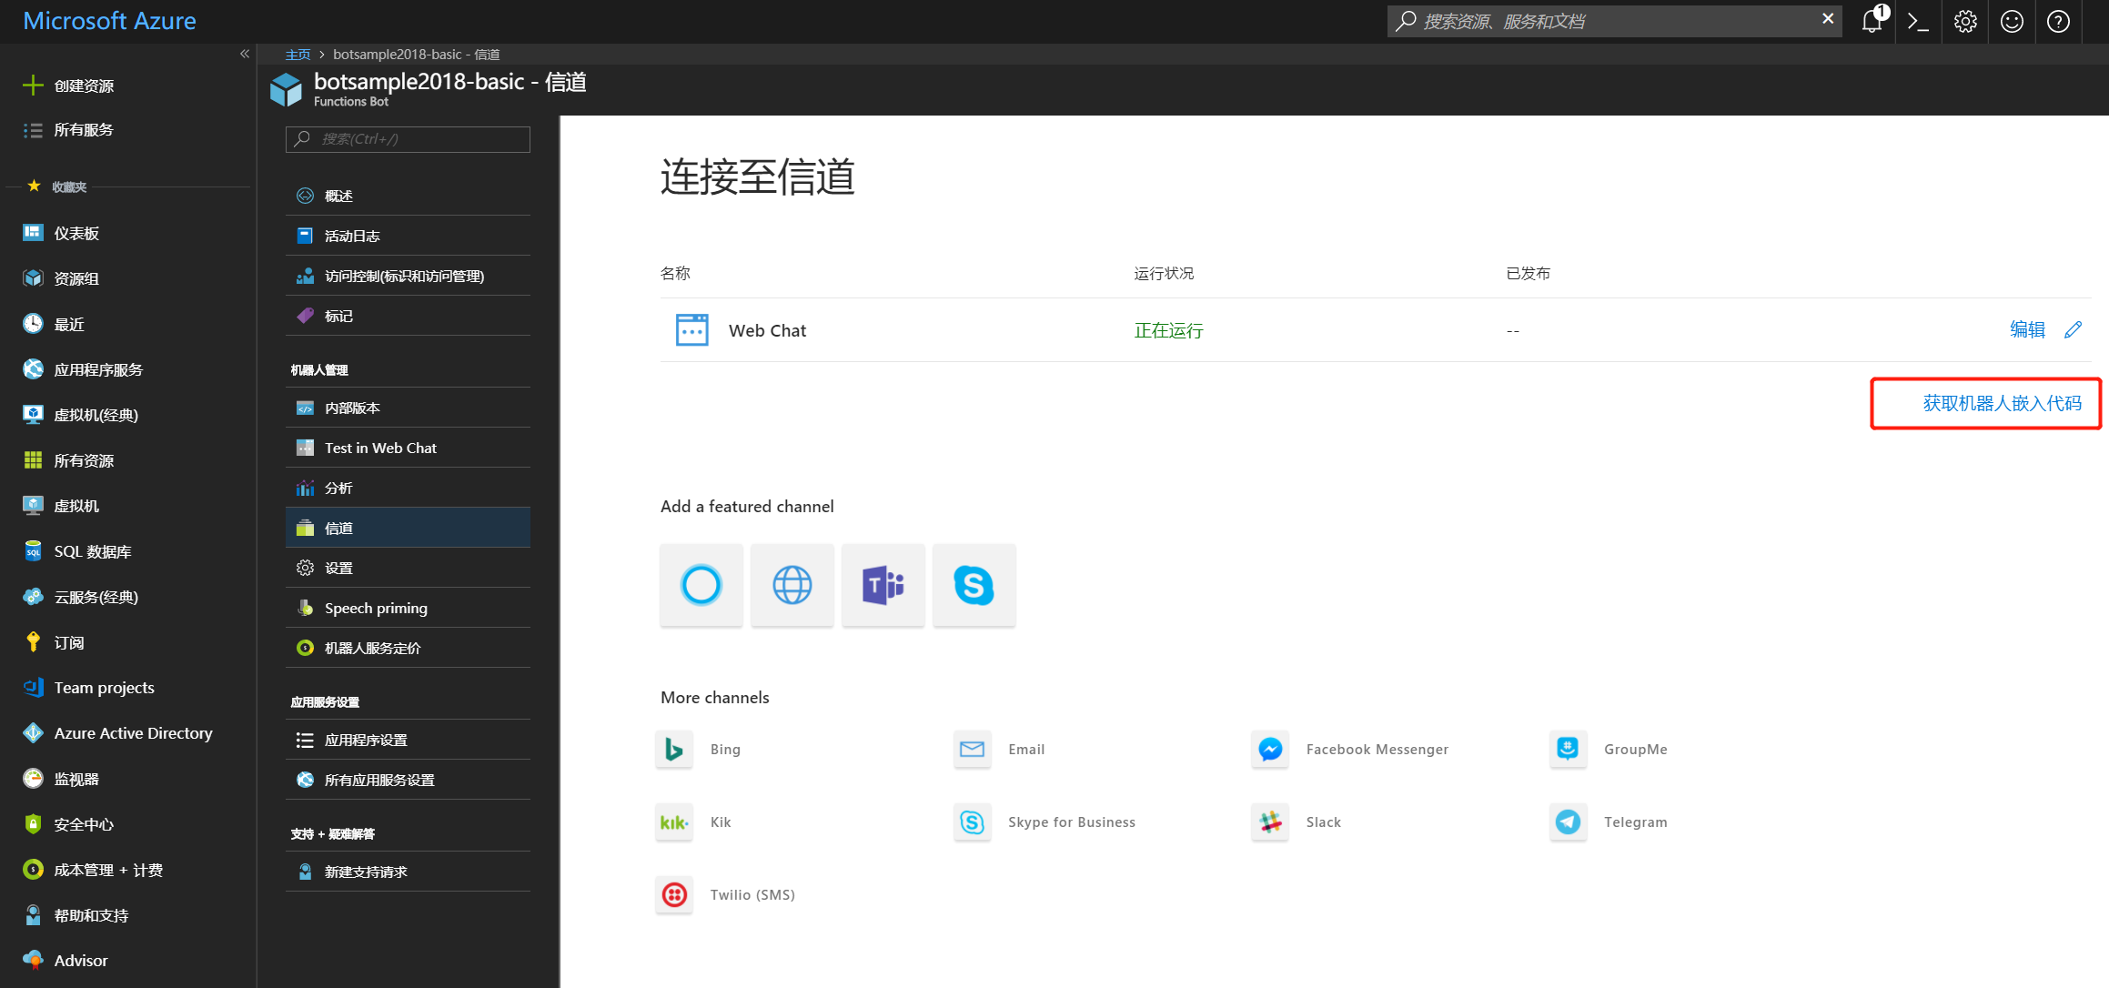Image resolution: width=2109 pixels, height=988 pixels.
Task: Open 应用程序服务 in the sidebar
Action: [98, 369]
